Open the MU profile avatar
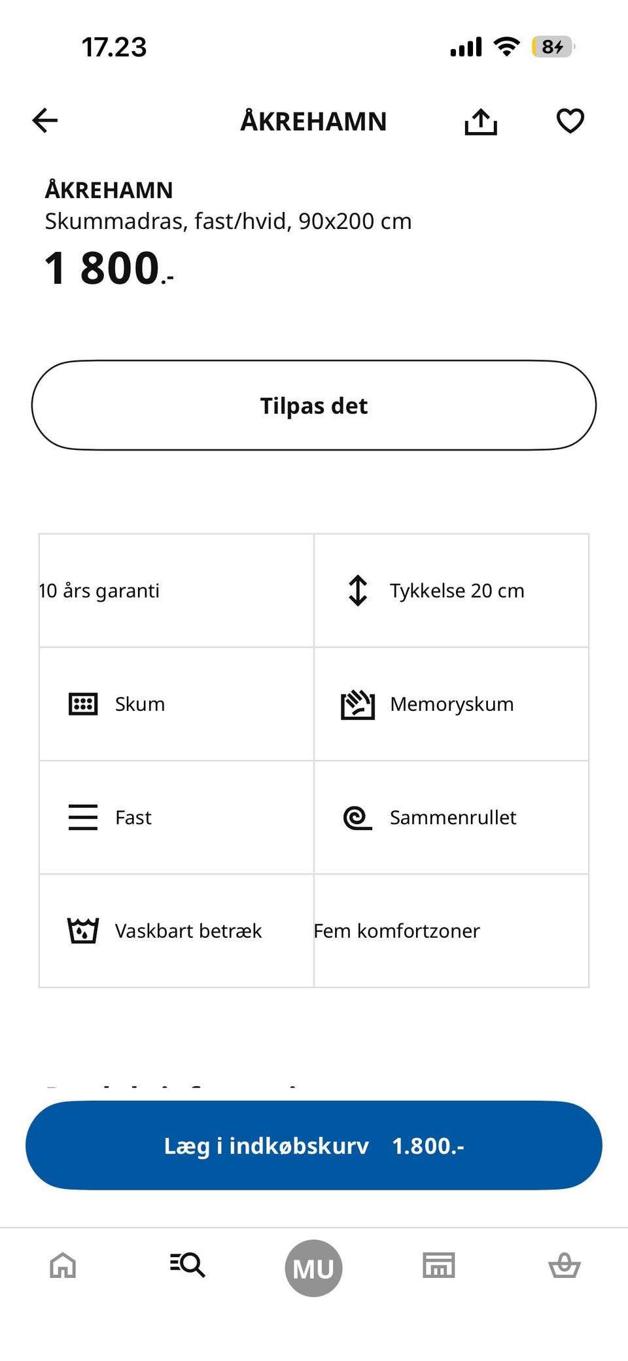628x1361 pixels. tap(313, 1268)
